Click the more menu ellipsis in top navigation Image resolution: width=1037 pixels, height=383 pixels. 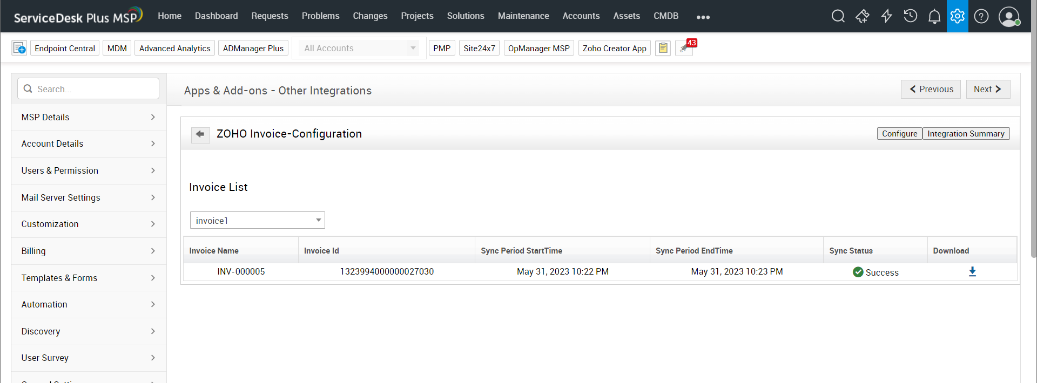pyautogui.click(x=703, y=17)
